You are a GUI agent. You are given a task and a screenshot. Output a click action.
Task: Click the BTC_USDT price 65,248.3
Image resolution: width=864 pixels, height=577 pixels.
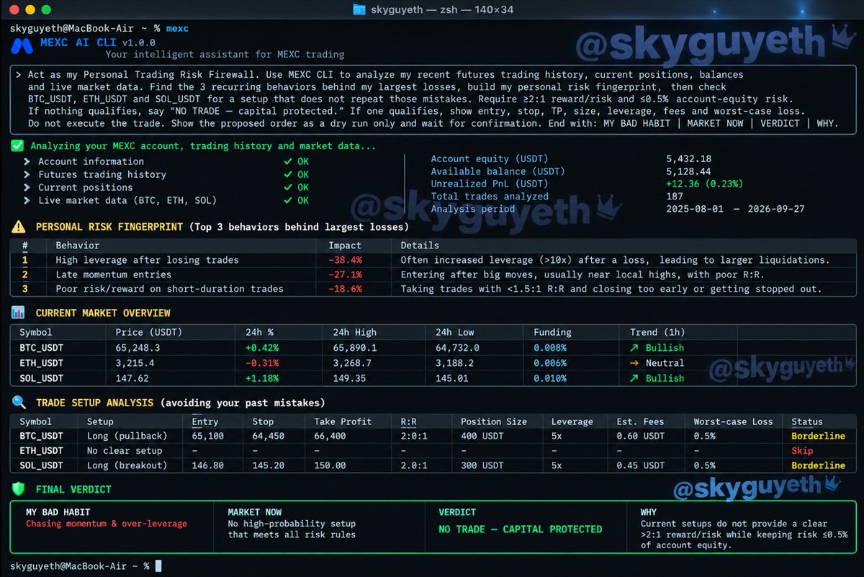138,348
